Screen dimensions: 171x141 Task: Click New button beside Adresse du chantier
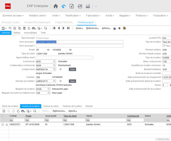click(x=73, y=81)
